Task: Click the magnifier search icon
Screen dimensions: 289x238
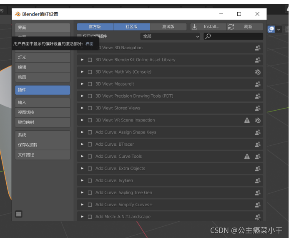Action: click(x=208, y=36)
